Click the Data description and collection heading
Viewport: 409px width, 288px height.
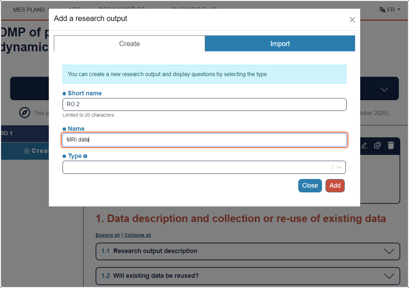pyautogui.click(x=241, y=219)
